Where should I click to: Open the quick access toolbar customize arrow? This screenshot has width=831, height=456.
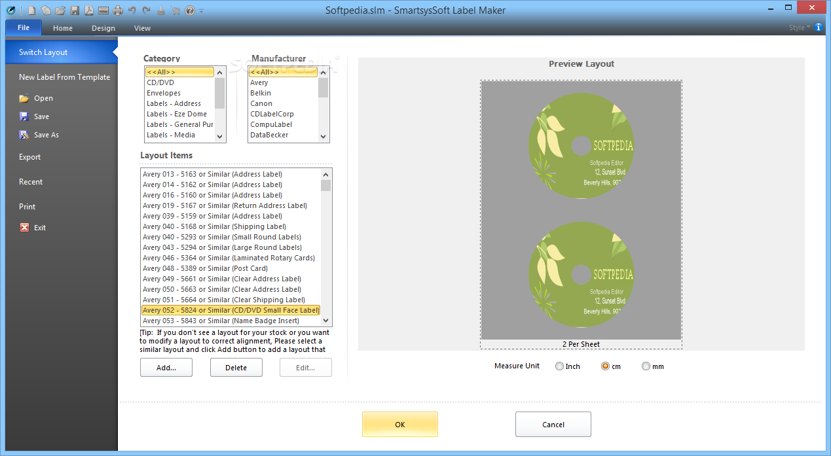click(x=201, y=11)
